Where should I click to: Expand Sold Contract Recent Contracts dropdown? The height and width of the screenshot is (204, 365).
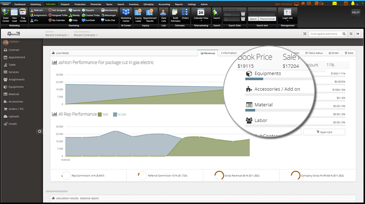[x=86, y=35]
